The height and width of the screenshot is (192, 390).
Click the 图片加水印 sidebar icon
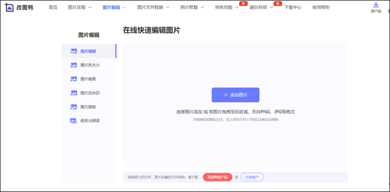73,93
